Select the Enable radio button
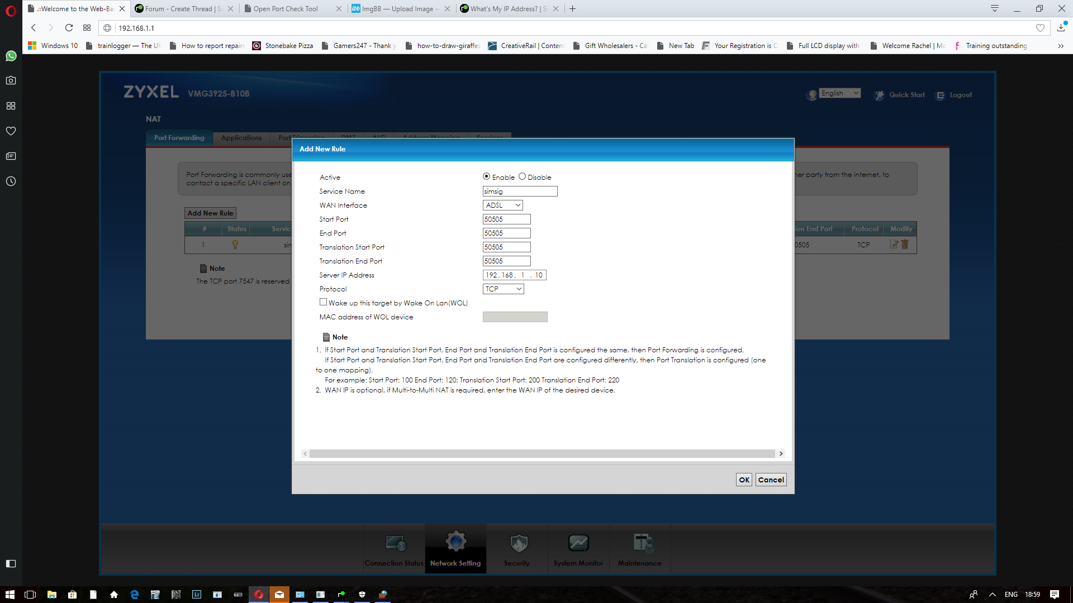1073x603 pixels. 486,176
